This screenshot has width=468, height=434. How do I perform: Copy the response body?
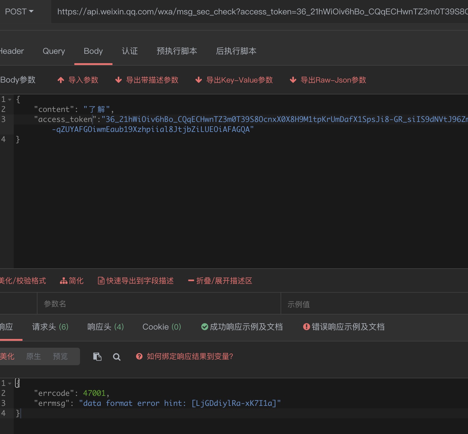[97, 356]
